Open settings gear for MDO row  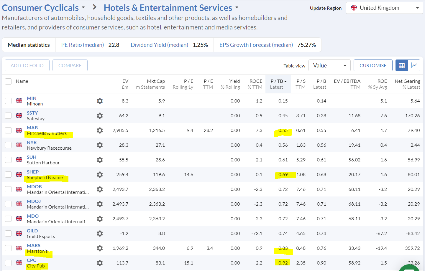(x=100, y=219)
